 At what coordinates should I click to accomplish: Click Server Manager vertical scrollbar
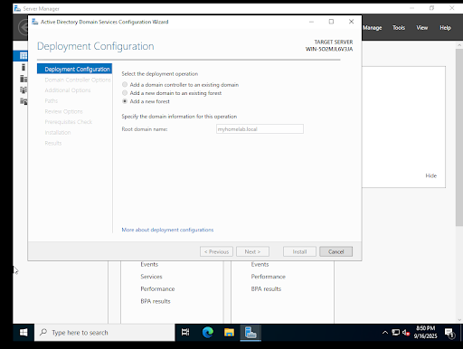pos(459,137)
